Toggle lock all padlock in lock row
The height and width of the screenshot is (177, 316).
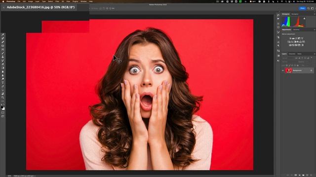(298, 65)
